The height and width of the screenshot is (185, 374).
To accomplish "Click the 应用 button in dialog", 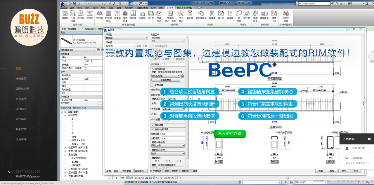I will (344, 171).
